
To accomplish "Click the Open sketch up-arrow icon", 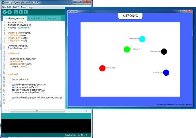I will [x=21, y=12].
